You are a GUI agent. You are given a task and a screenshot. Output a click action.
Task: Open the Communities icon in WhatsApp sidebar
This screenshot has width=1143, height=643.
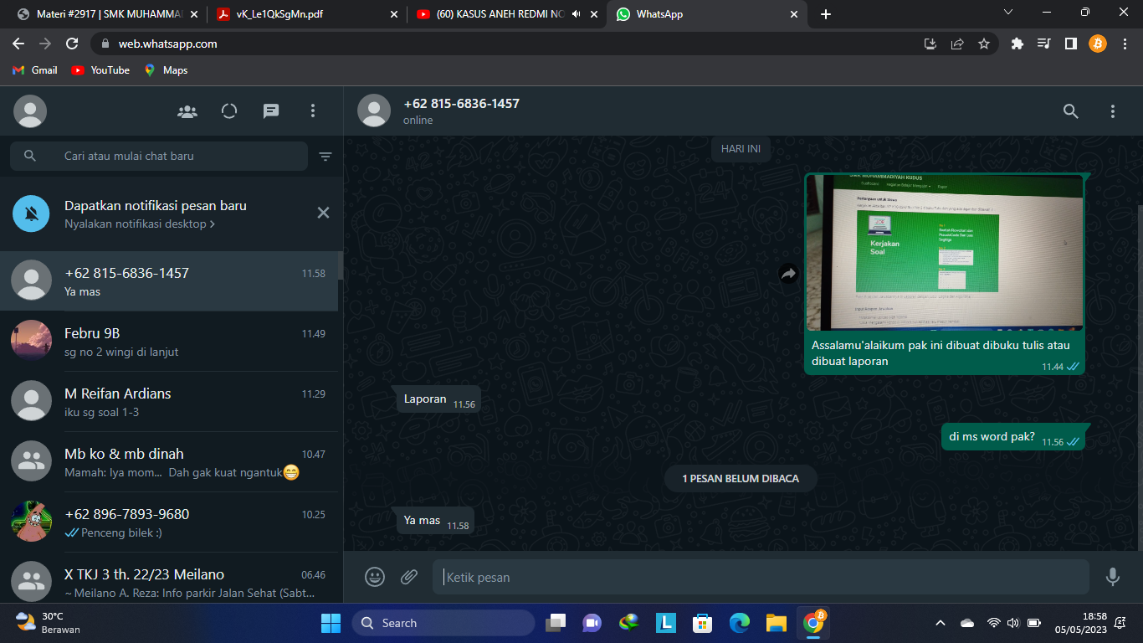click(187, 111)
